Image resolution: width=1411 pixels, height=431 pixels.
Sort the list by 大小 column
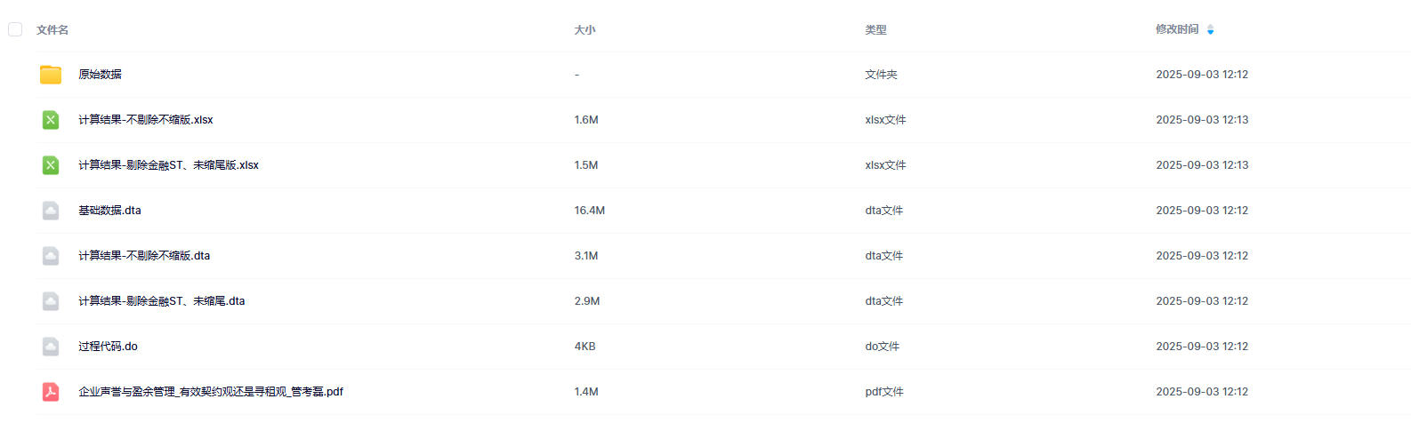click(x=585, y=30)
